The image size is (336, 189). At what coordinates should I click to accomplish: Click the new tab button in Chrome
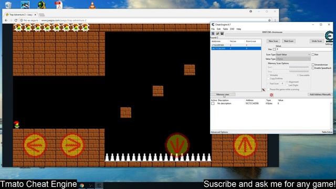pos(42,15)
